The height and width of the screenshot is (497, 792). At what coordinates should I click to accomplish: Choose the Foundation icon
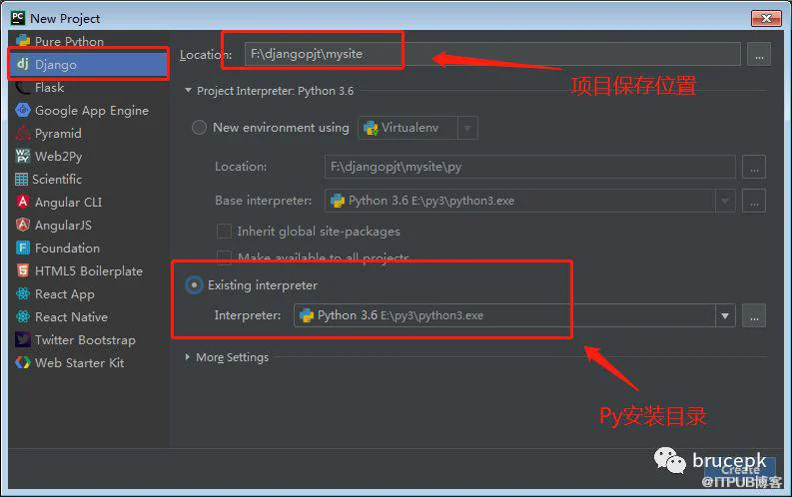(23, 248)
